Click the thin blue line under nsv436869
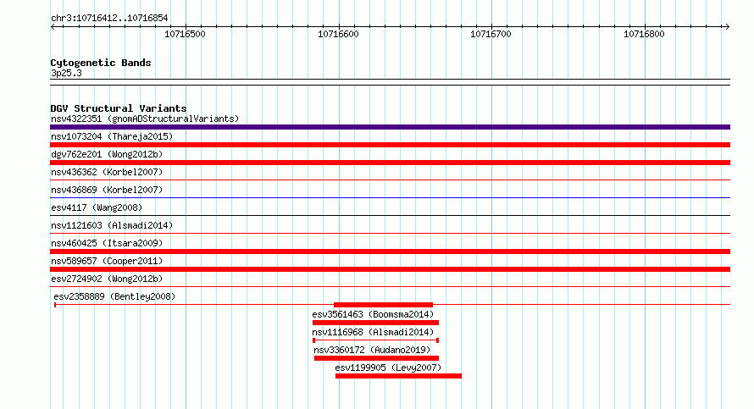 click(390, 197)
